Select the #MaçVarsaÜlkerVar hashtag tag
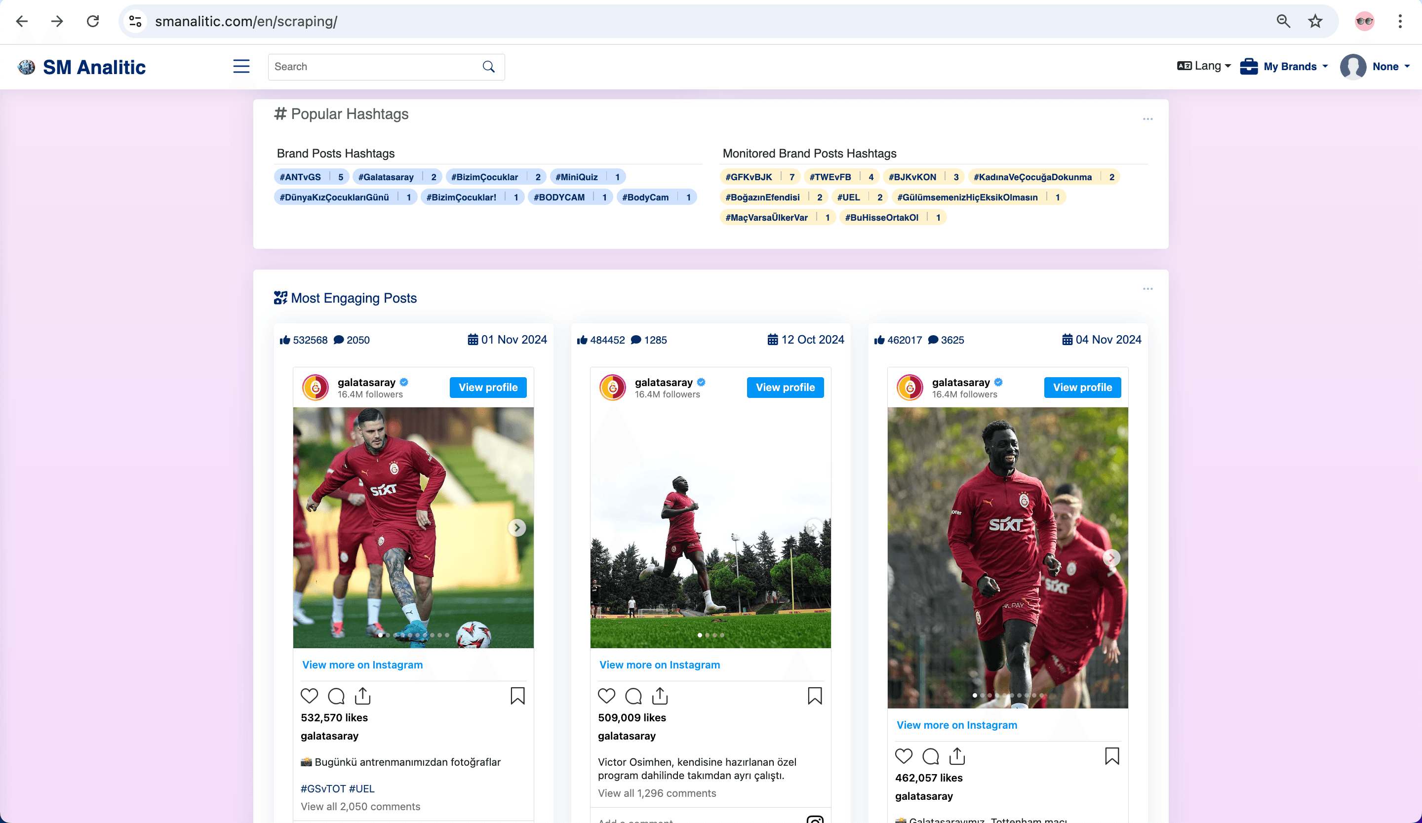Viewport: 1422px width, 823px height. click(778, 218)
